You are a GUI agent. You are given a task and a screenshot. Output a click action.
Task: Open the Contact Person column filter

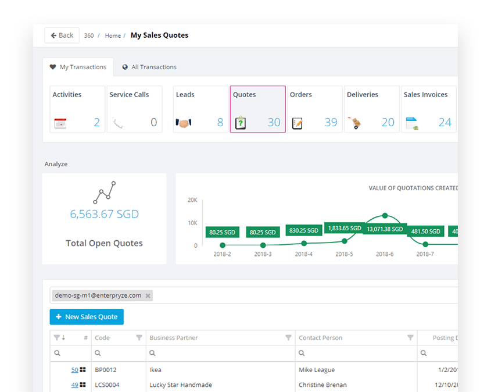(410, 337)
